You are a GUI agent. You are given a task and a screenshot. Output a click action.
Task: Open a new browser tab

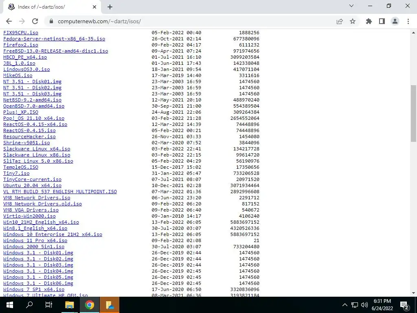click(x=110, y=7)
